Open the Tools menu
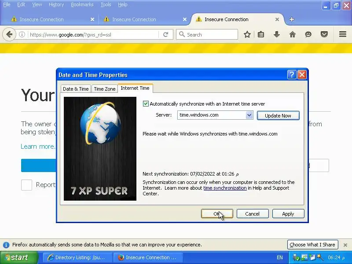 click(x=106, y=4)
